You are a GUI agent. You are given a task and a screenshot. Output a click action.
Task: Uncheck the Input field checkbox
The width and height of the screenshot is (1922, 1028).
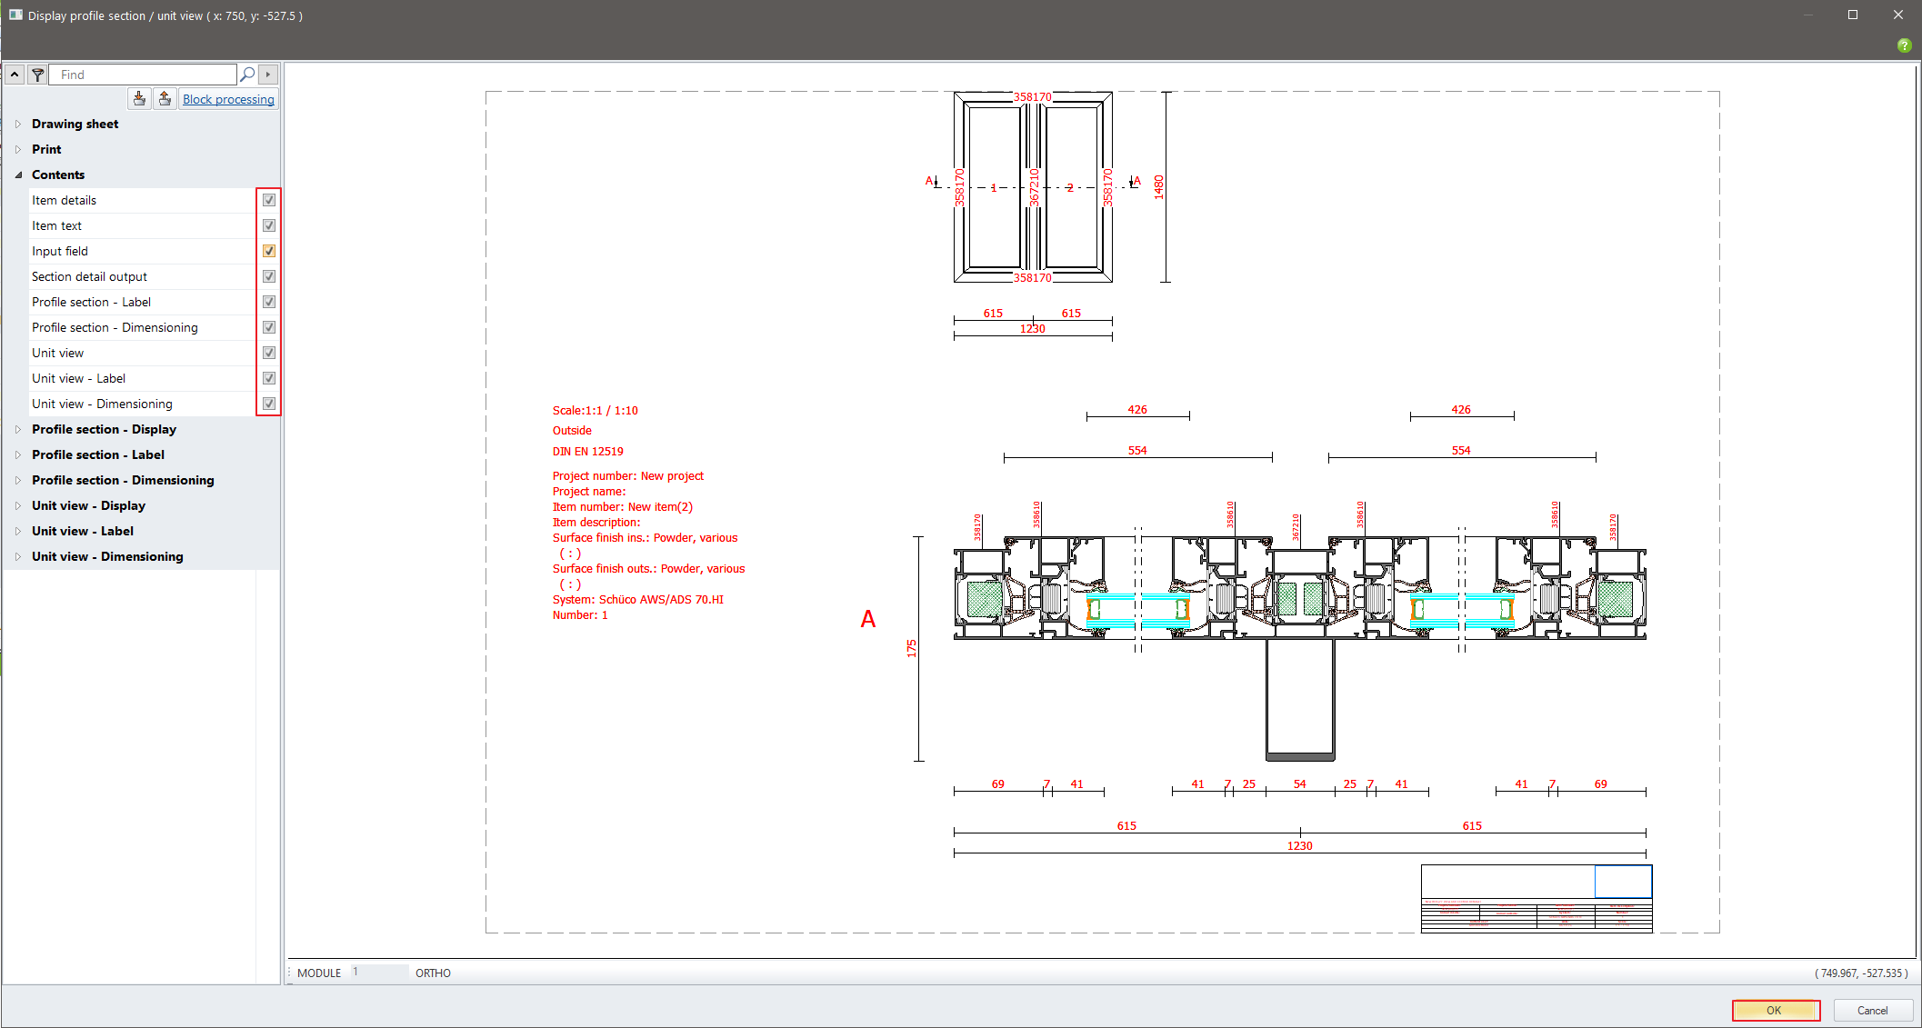click(x=269, y=251)
